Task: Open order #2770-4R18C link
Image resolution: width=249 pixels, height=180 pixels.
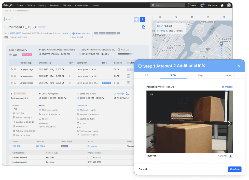Action: tap(16, 33)
